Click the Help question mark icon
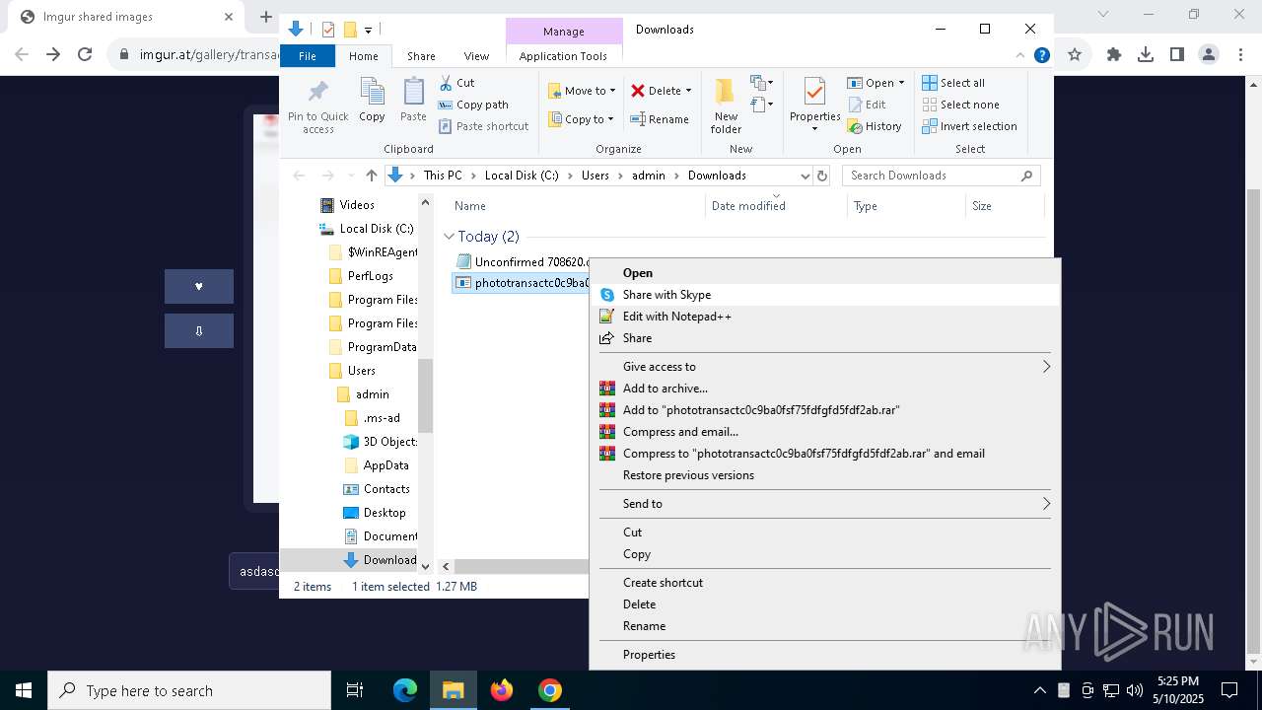The height and width of the screenshot is (710, 1262). pyautogui.click(x=1041, y=55)
